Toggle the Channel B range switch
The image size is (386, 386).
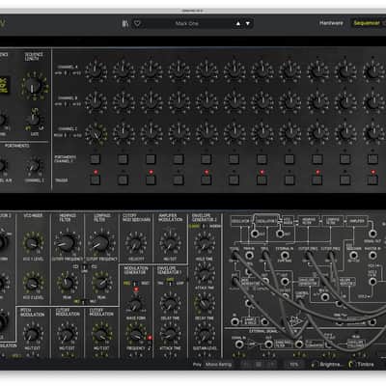click(x=66, y=104)
